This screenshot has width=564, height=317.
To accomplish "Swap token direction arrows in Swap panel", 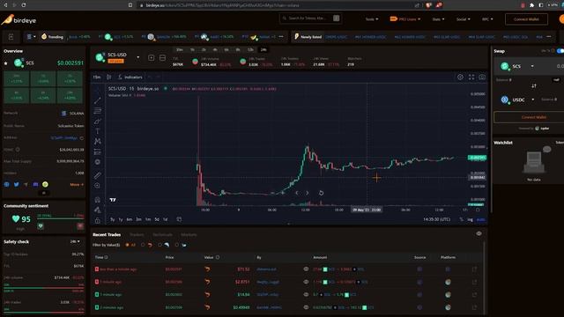I will (x=534, y=85).
